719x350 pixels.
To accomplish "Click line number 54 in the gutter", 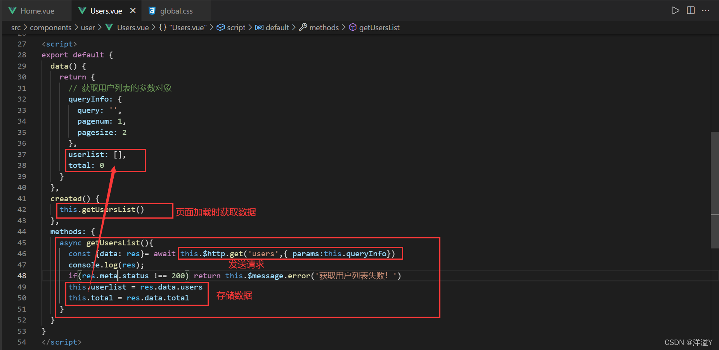I will [x=22, y=342].
